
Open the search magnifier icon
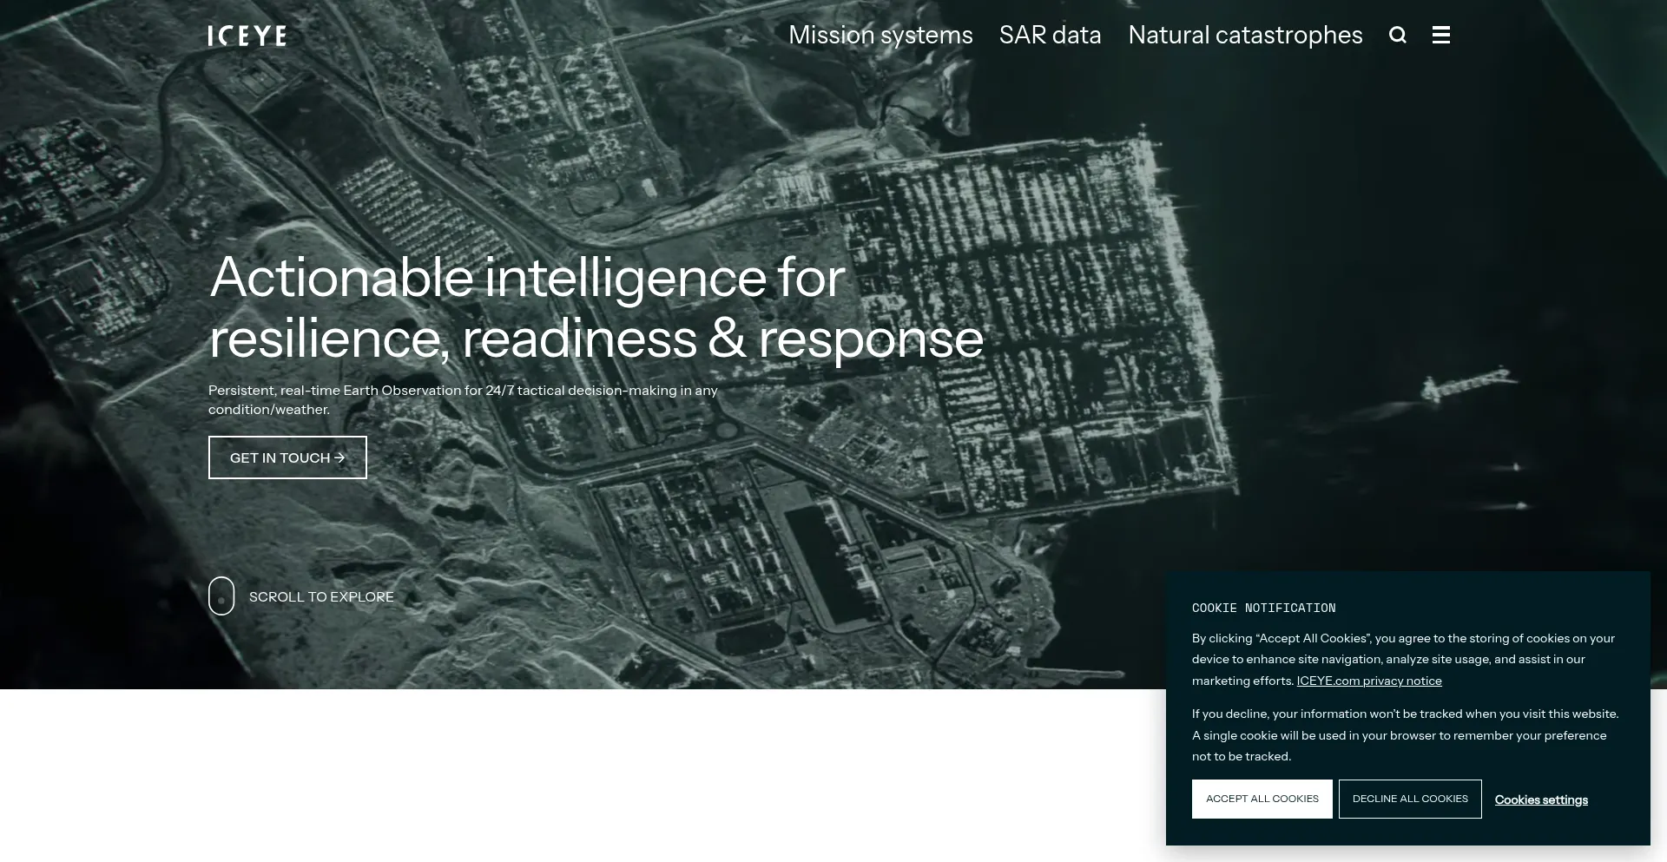pos(1398,35)
